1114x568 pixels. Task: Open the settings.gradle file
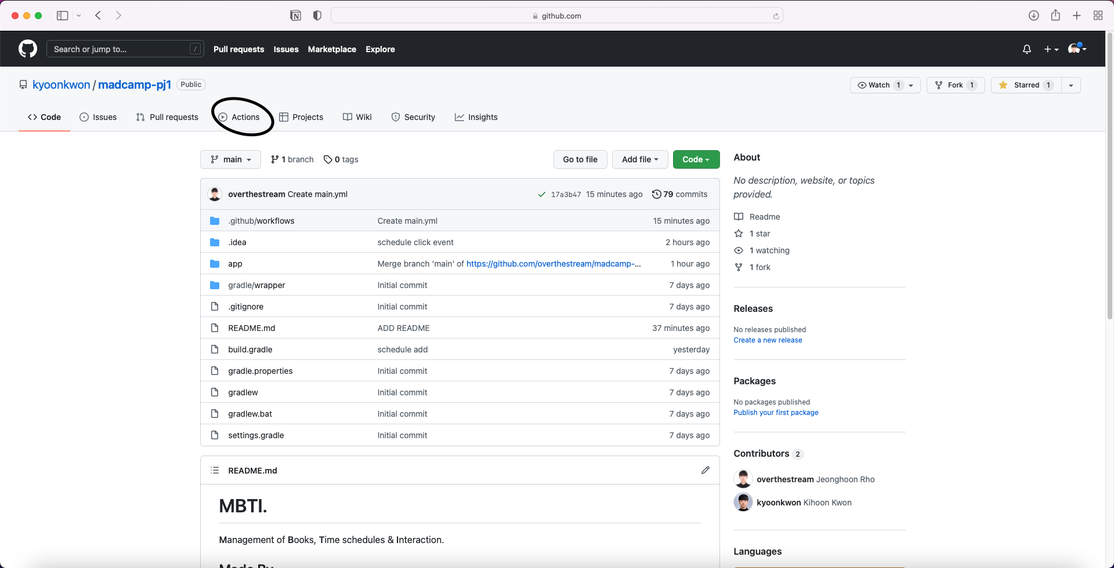256,435
